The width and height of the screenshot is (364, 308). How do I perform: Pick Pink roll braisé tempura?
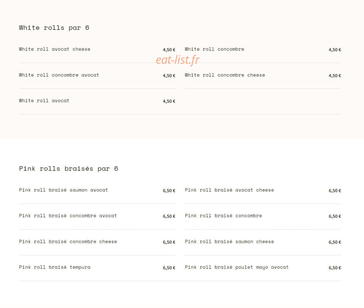(55, 267)
